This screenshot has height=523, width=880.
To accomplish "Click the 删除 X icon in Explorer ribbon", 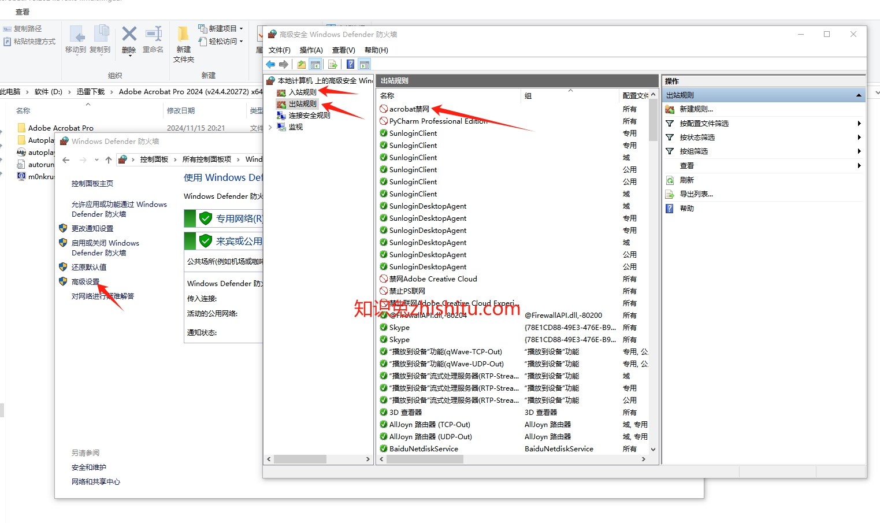I will pos(129,34).
